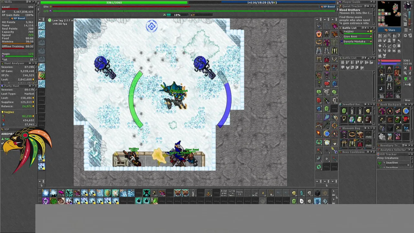
Task: Click the waypoint marker at top of map
Action: coord(152,26)
